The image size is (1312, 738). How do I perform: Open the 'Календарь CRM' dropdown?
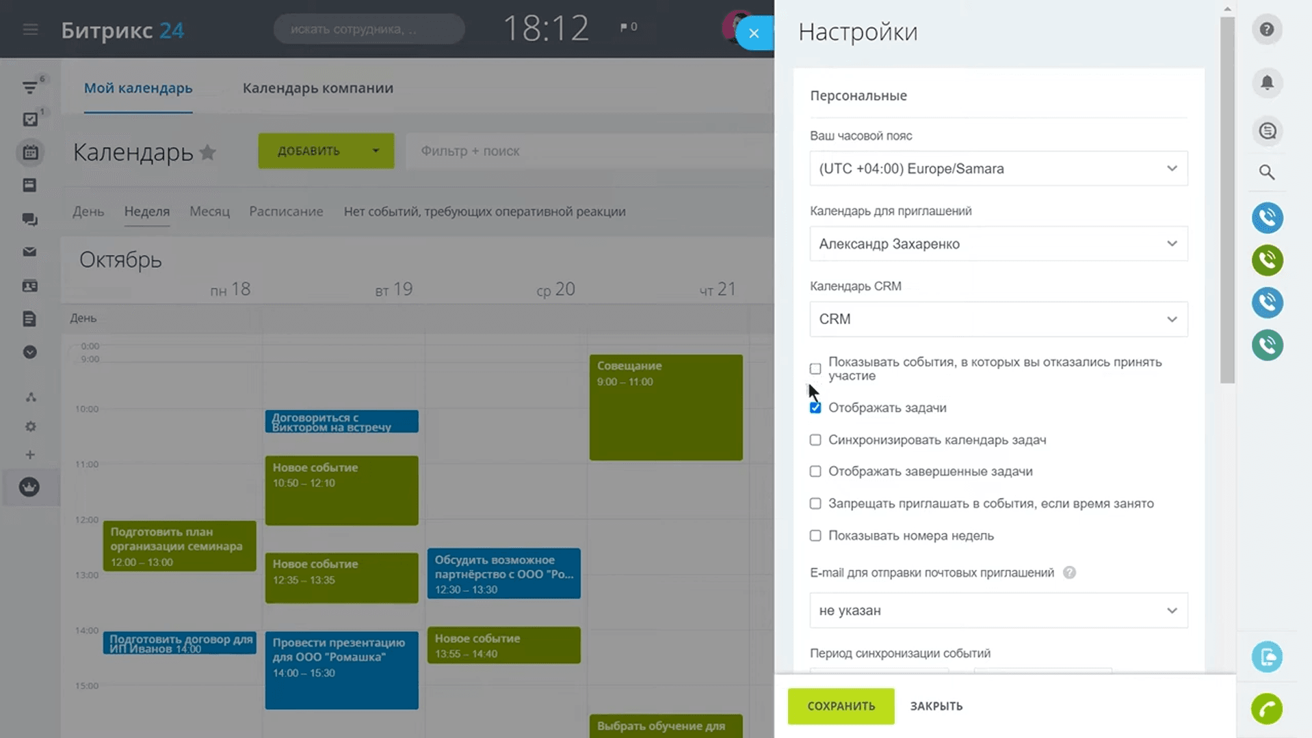pyautogui.click(x=998, y=319)
